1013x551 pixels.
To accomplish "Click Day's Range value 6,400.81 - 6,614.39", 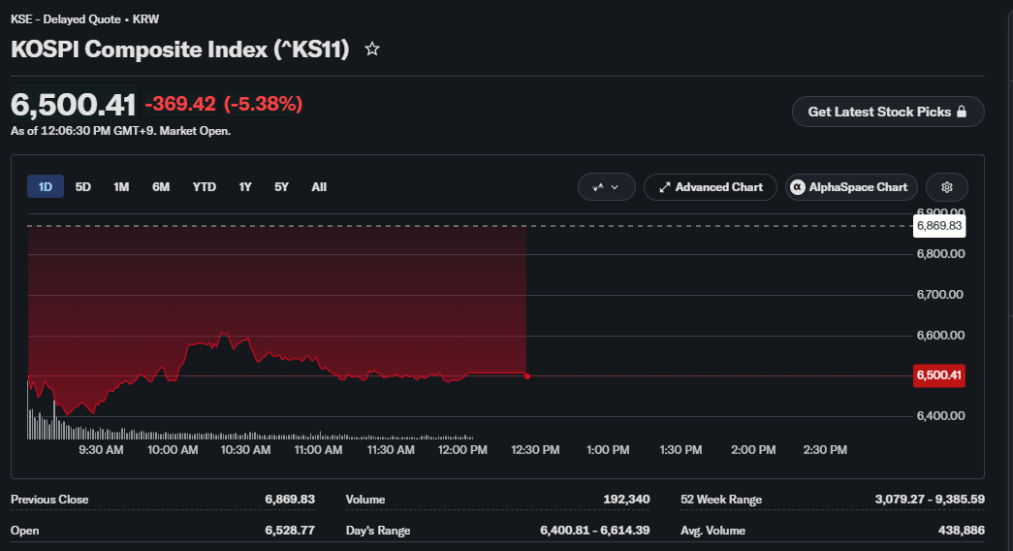I will (595, 531).
